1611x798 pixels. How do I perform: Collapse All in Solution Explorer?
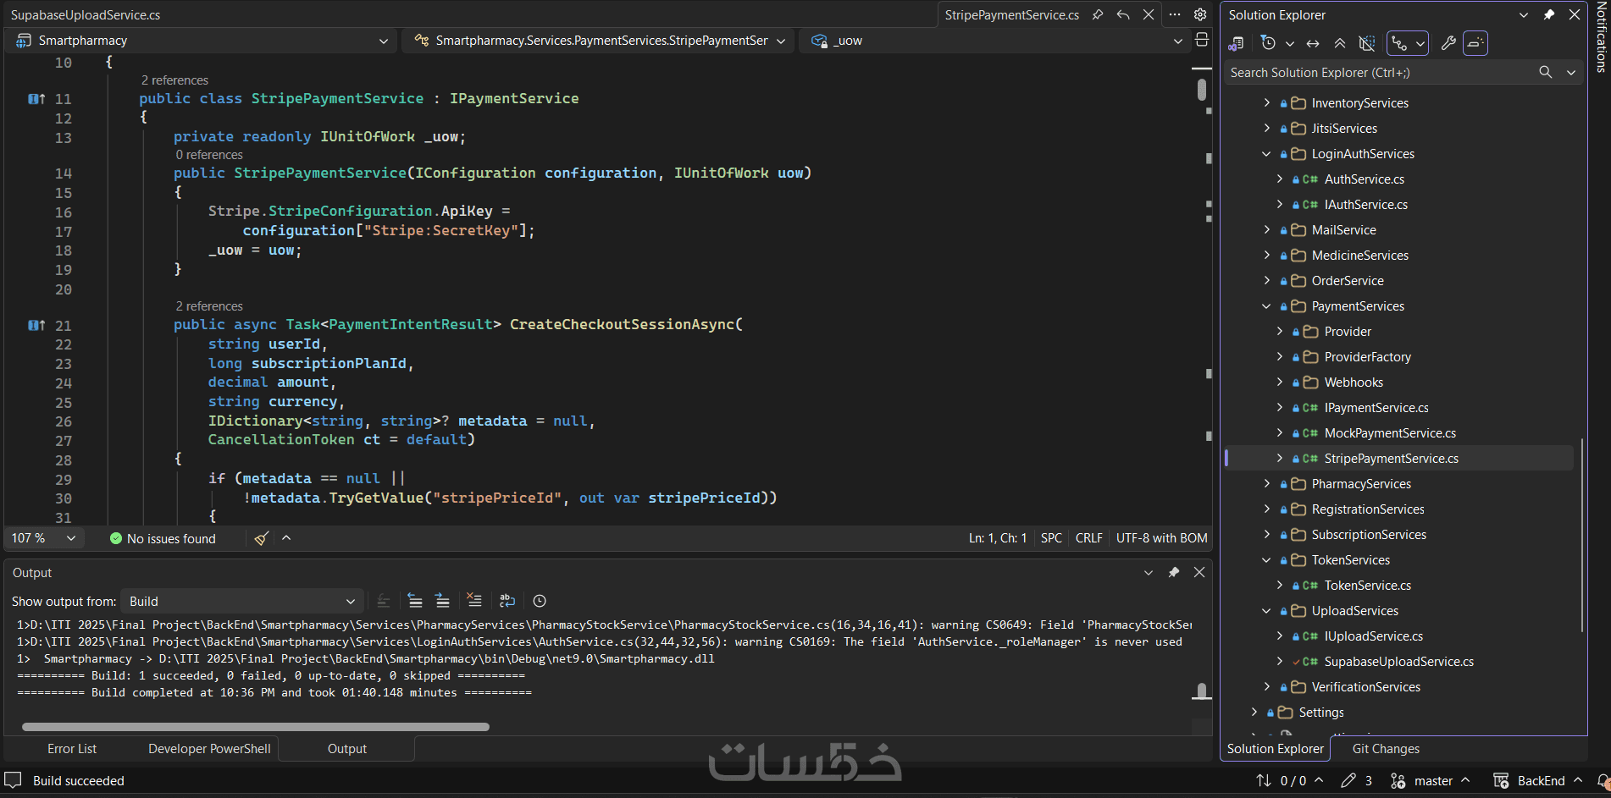(1340, 43)
